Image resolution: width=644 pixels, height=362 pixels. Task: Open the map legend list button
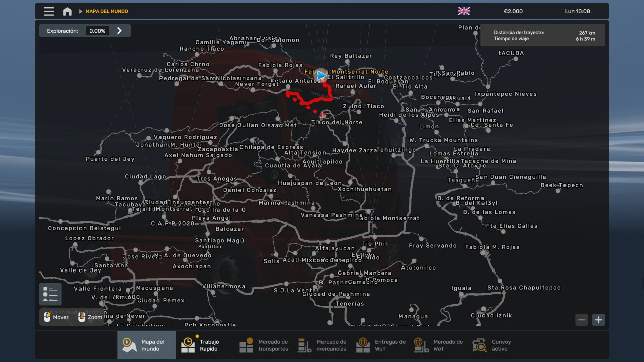point(50,294)
